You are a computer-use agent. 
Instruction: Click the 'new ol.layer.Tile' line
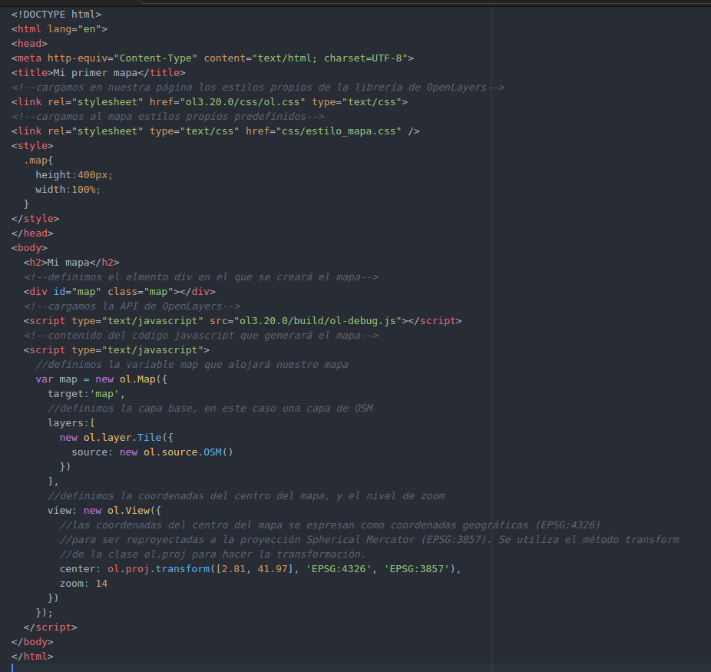(x=117, y=438)
